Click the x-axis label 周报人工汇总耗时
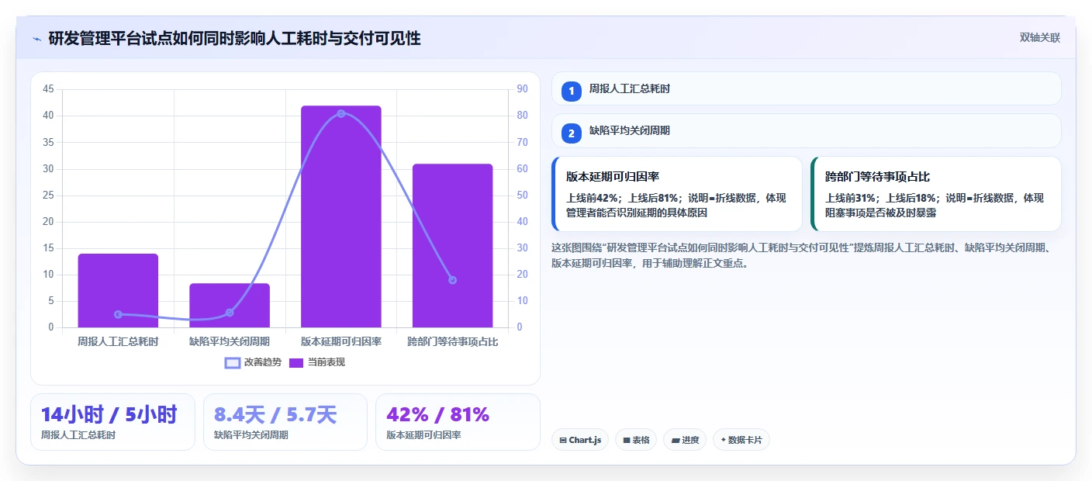Viewport: 1092px width, 481px height. click(118, 341)
